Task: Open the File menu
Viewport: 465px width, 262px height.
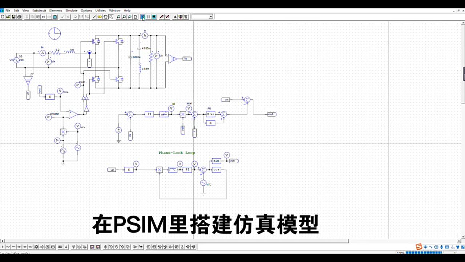Action: point(8,11)
